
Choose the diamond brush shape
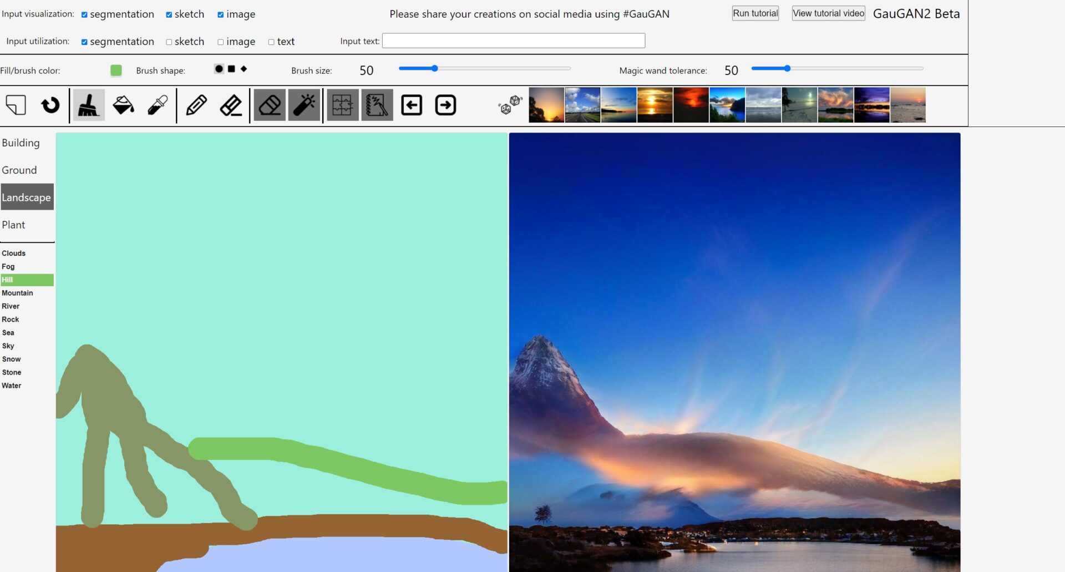coord(244,69)
